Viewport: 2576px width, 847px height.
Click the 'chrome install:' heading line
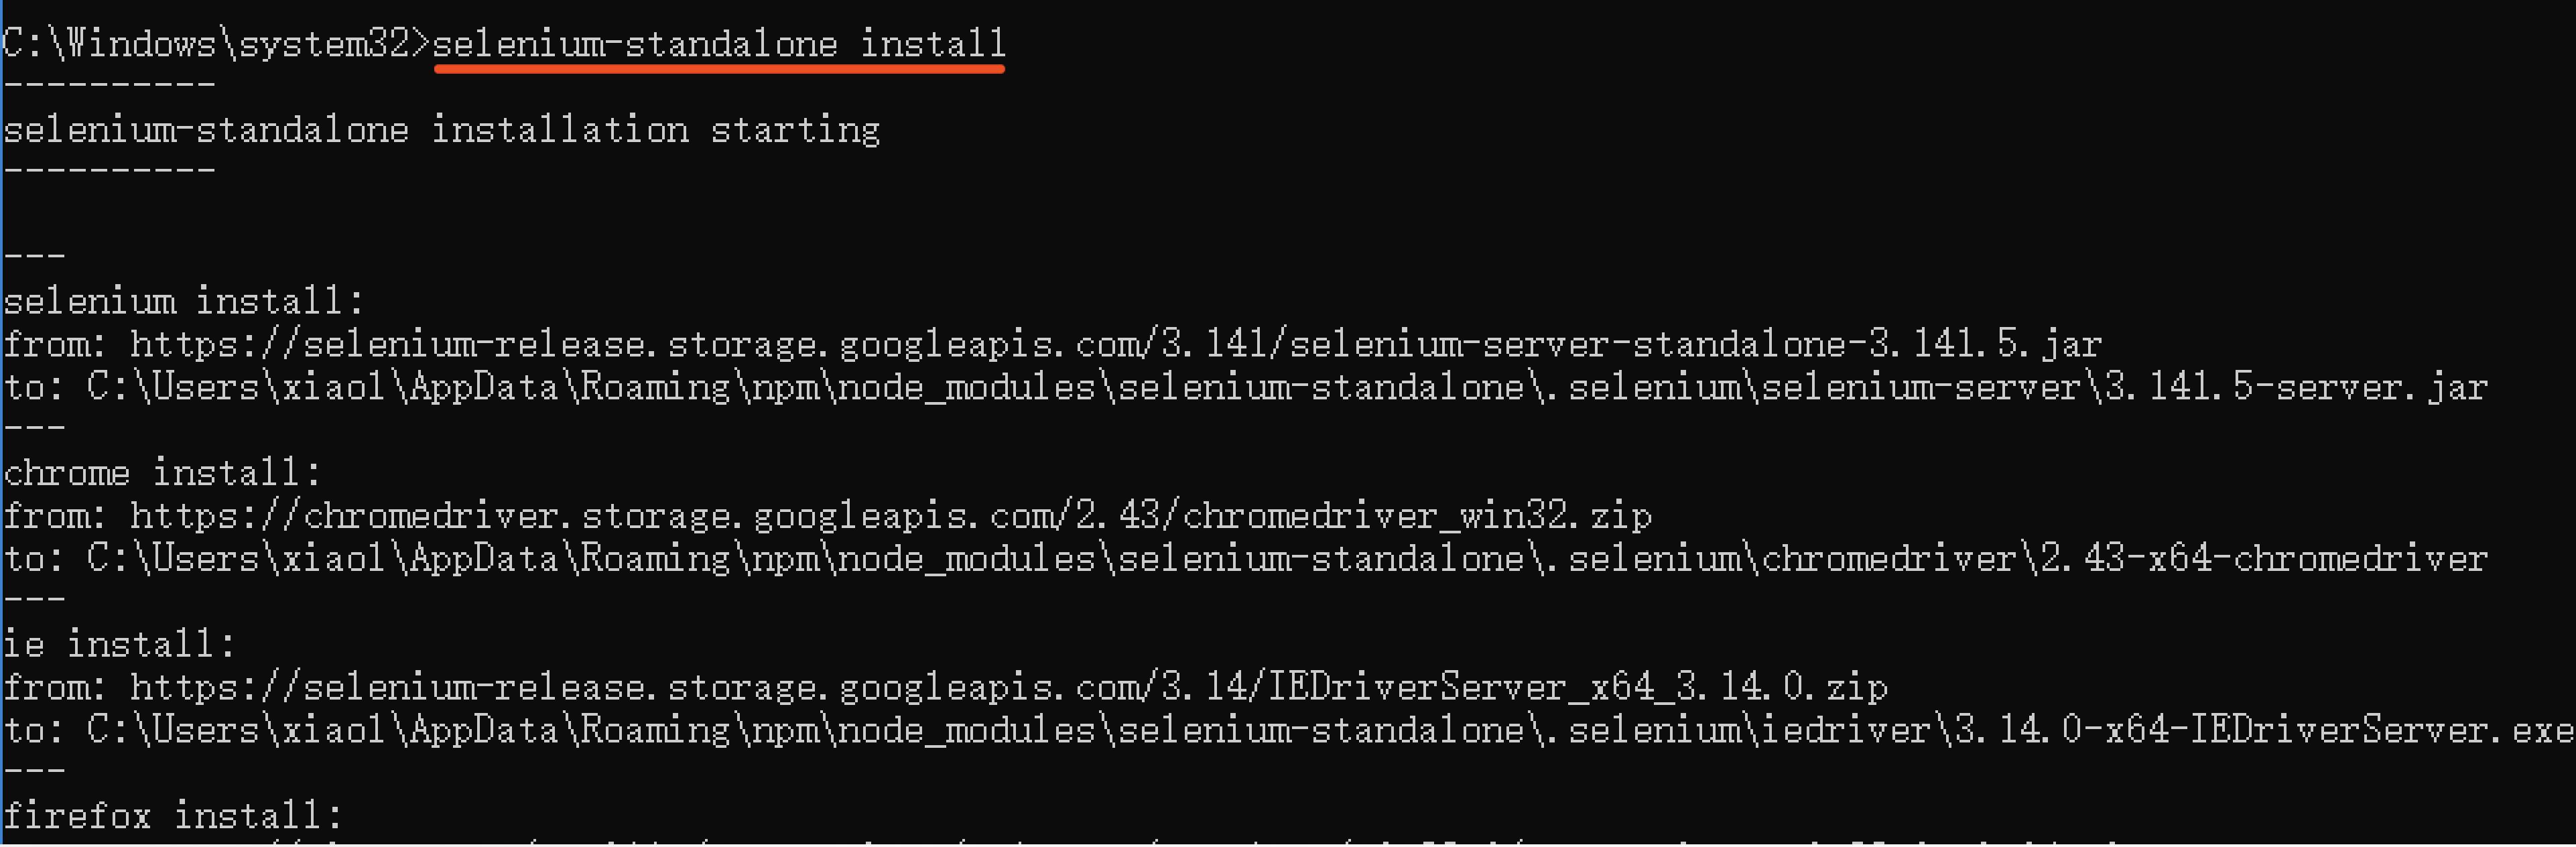pos(162,472)
